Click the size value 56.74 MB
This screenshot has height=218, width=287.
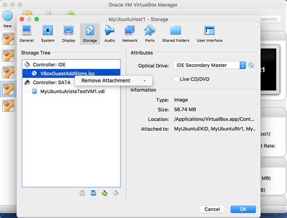pos(185,110)
